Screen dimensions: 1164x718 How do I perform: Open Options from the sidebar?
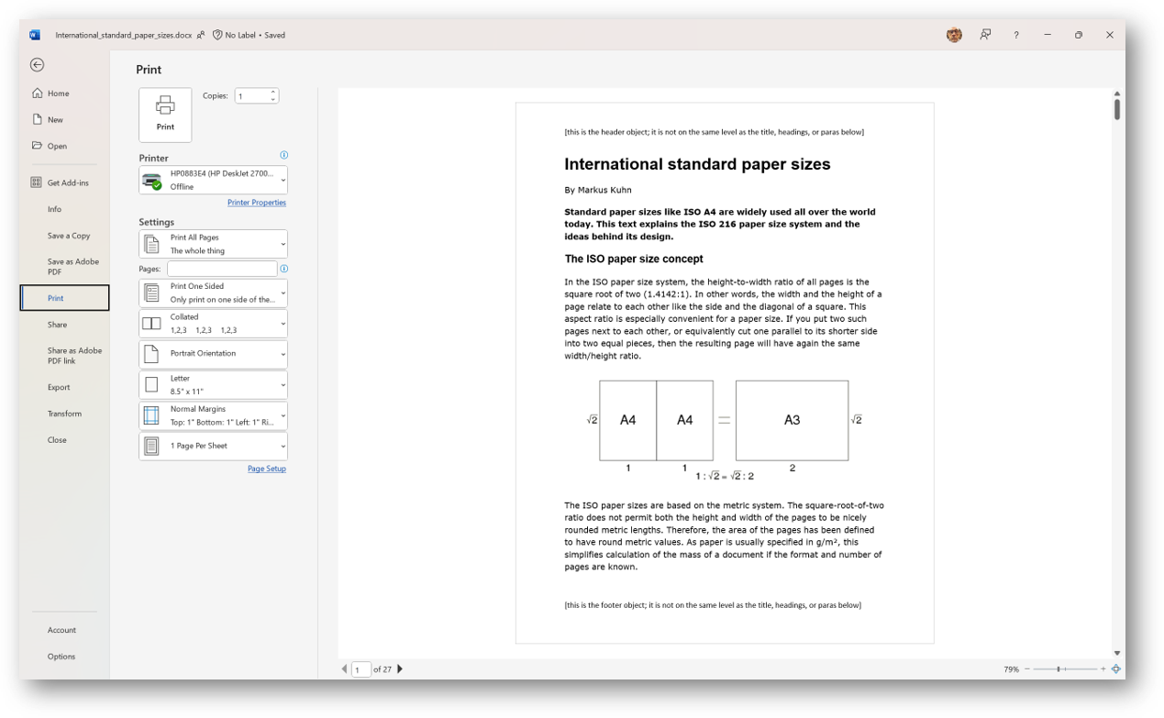(61, 656)
